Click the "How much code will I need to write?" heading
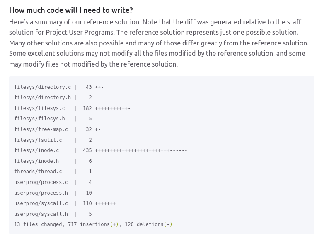The height and width of the screenshot is (241, 322). [71, 10]
